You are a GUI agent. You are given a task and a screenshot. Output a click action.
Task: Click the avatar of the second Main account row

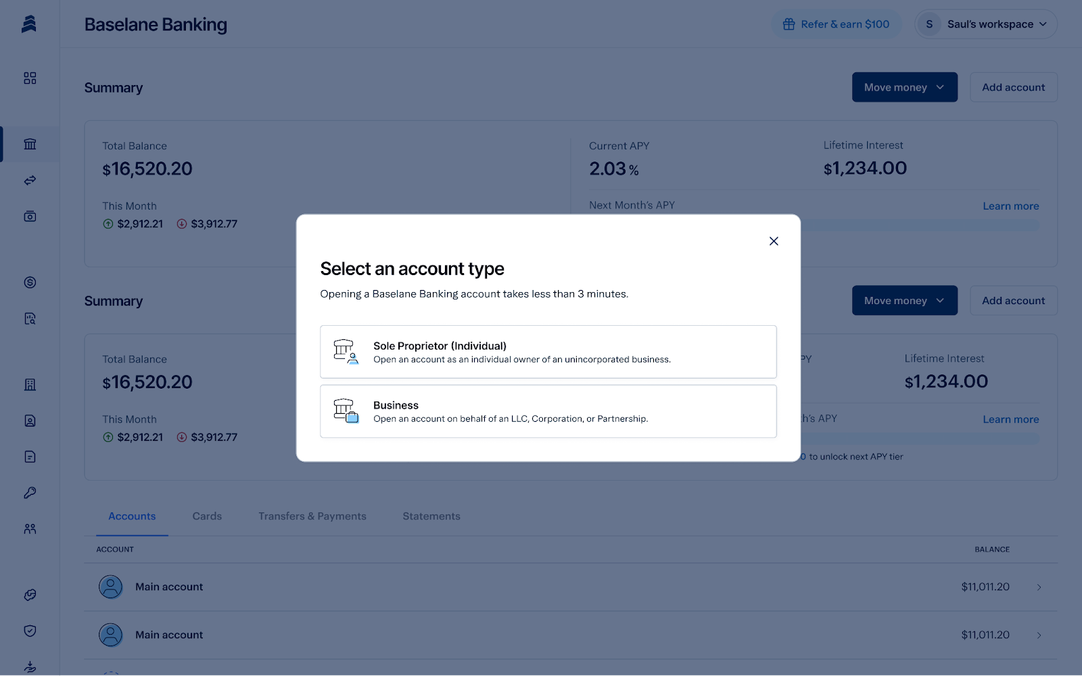[111, 635]
